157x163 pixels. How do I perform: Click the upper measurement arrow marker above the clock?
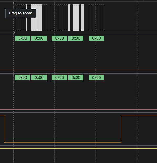[x=14, y=3]
